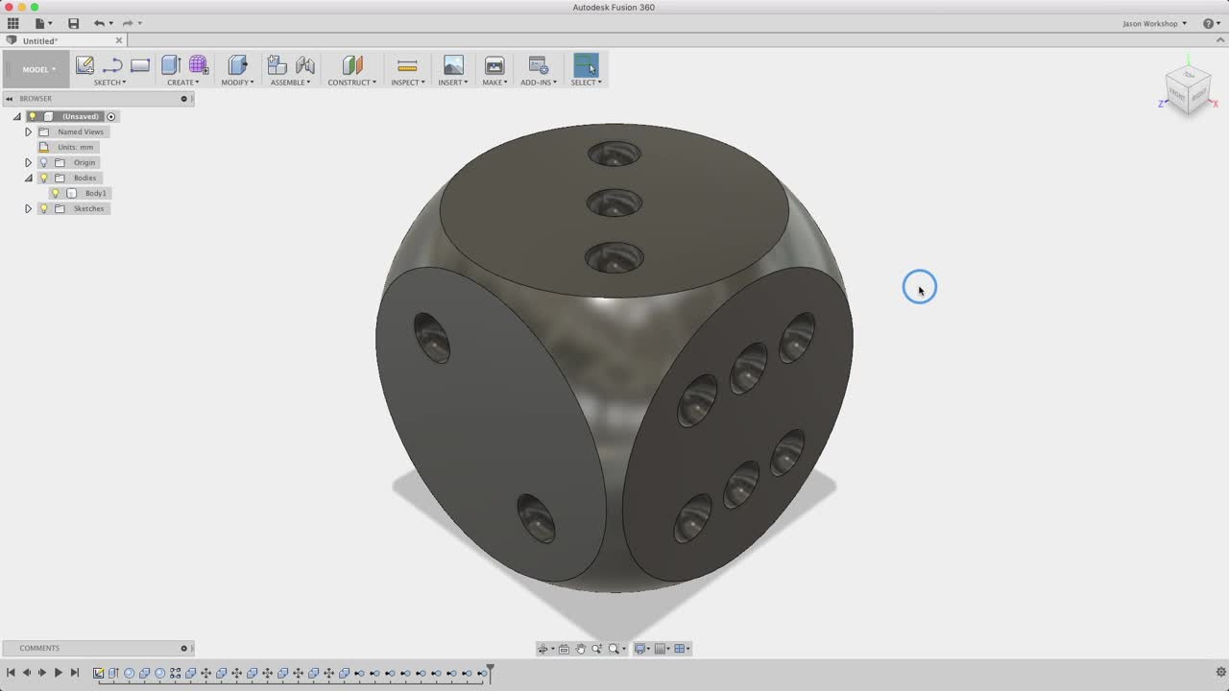The image size is (1229, 691).
Task: Save the document with the disk icon
Action: 73,23
